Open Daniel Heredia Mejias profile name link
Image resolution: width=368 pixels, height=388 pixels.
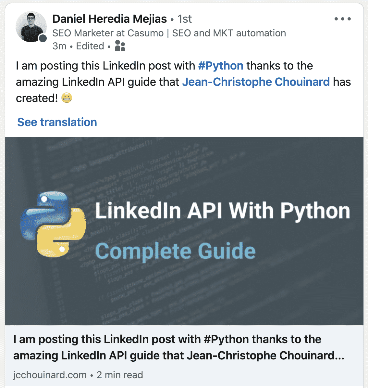coord(109,19)
